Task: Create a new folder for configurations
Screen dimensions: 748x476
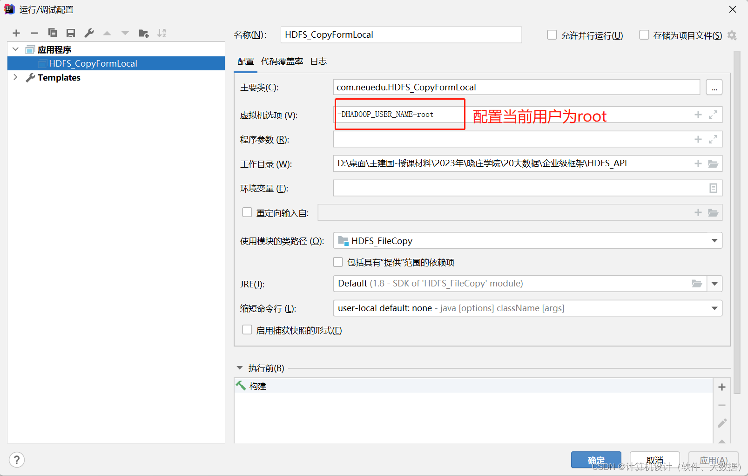Action: tap(144, 33)
